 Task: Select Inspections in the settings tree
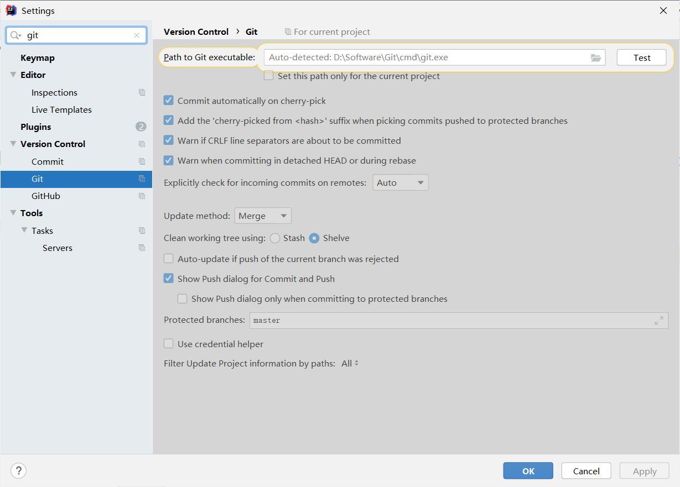click(54, 92)
